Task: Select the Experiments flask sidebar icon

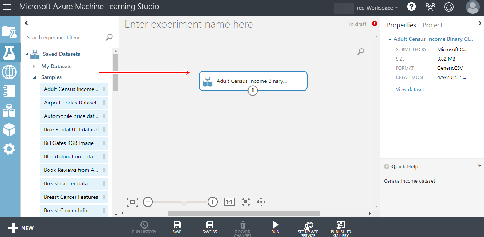Action: pos(9,52)
